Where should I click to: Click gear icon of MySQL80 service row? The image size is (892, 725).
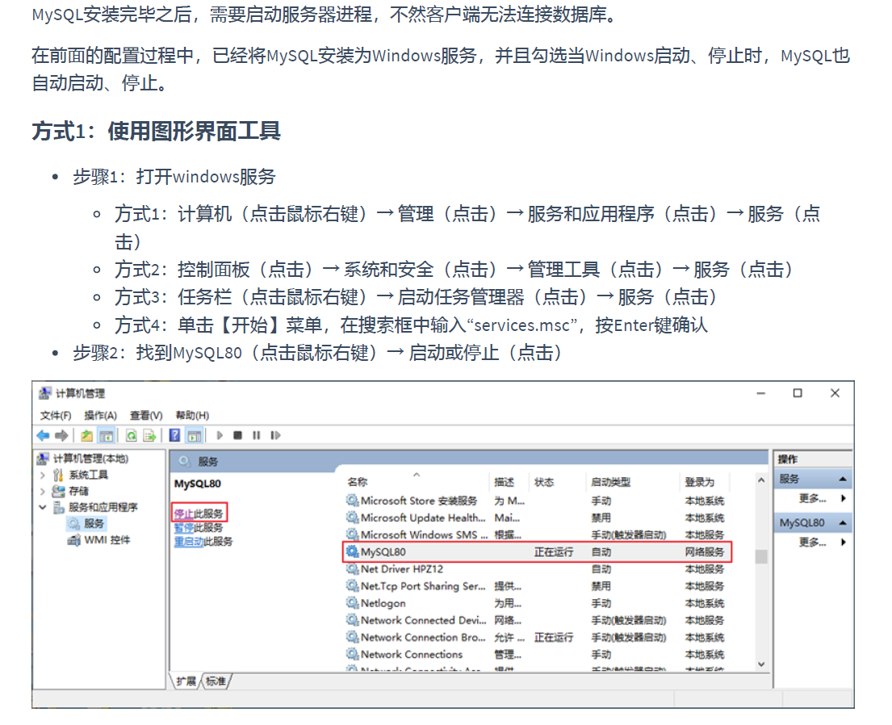coord(352,552)
